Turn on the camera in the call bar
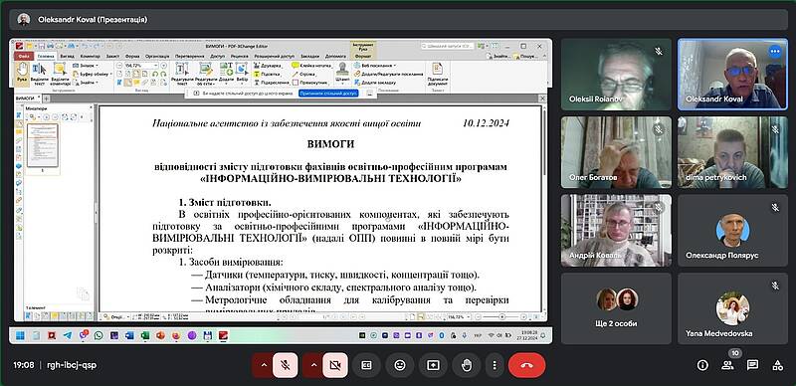 pos(335,365)
